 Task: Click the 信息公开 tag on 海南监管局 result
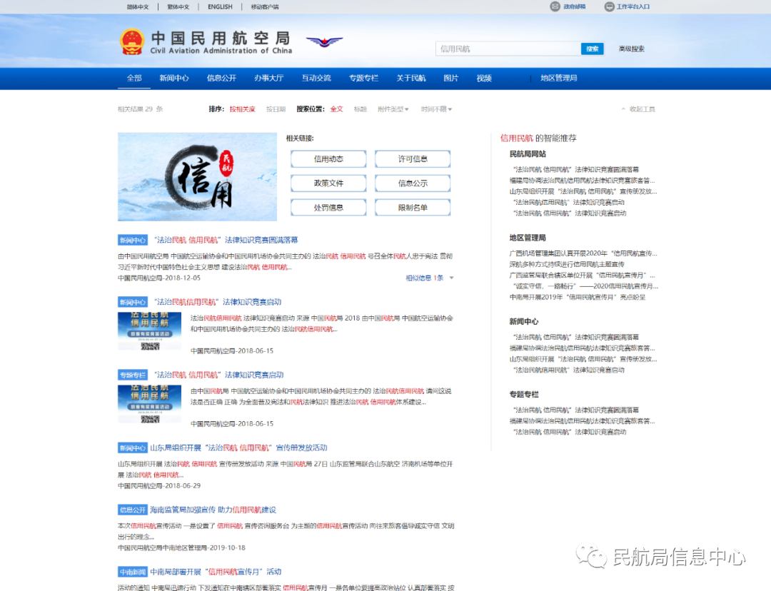133,510
